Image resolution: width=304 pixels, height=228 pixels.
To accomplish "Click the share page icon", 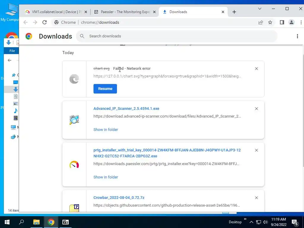I will pyautogui.click(x=261, y=22).
